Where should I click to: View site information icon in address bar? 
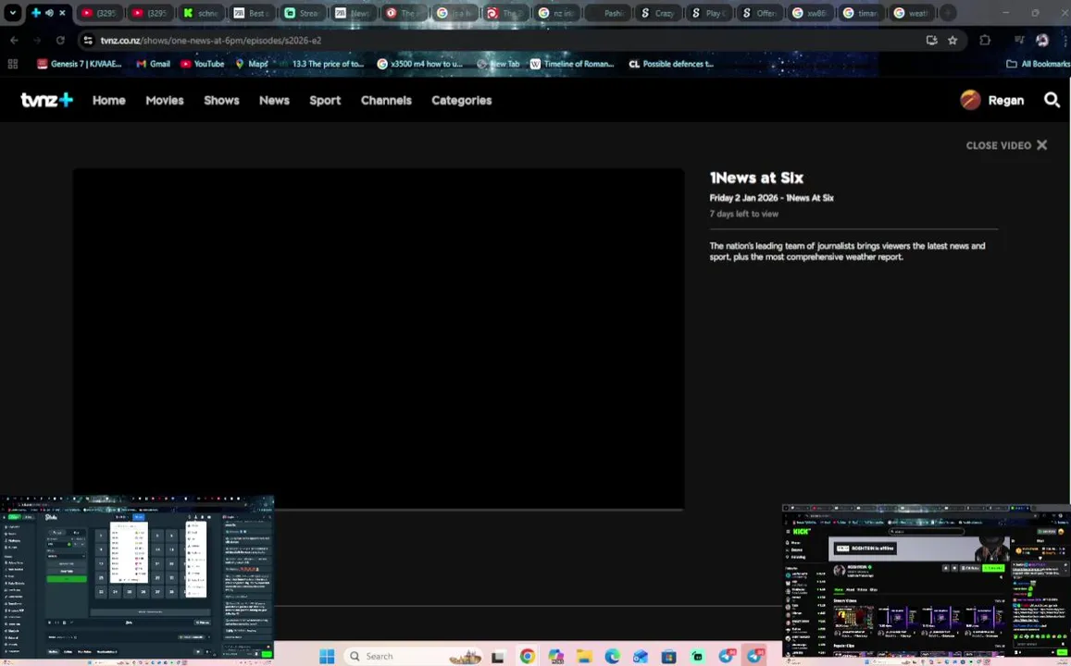click(x=88, y=41)
